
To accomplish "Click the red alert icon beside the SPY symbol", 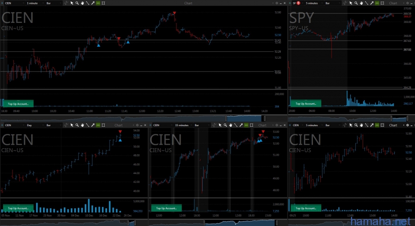I will coord(298,3).
